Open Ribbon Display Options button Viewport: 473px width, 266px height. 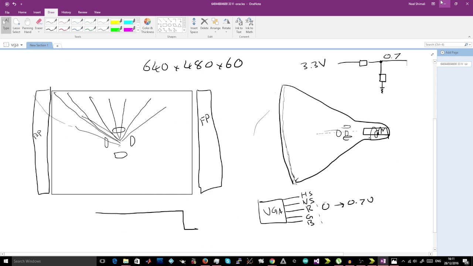tap(433, 4)
